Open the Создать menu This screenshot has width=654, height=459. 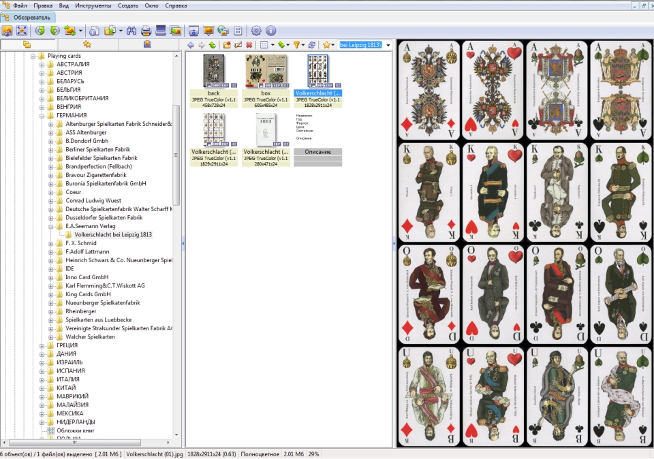(127, 6)
